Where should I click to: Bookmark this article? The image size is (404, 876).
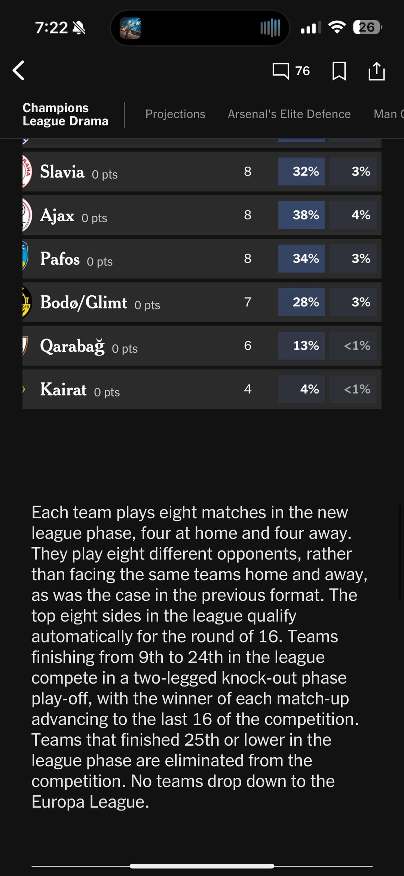click(339, 71)
